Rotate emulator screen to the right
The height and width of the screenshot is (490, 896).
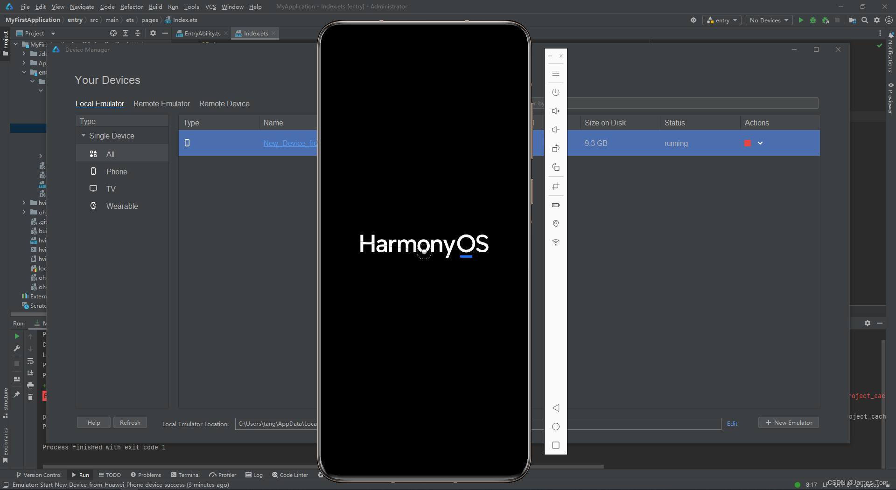(x=555, y=167)
